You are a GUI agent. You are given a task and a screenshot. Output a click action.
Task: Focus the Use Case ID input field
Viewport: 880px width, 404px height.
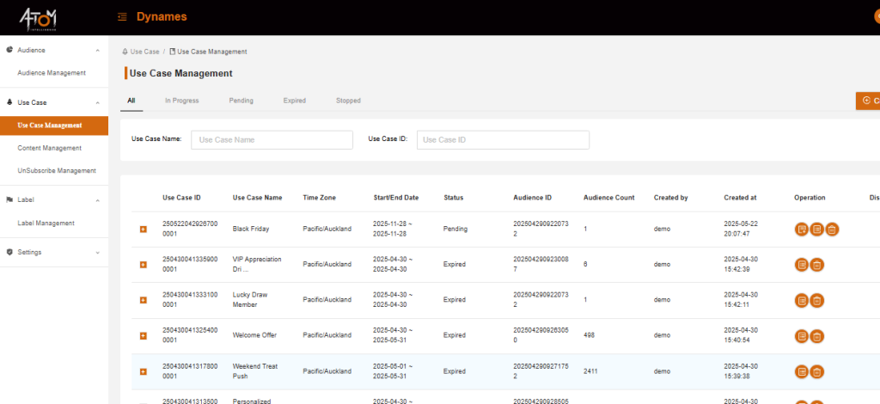[x=503, y=140]
